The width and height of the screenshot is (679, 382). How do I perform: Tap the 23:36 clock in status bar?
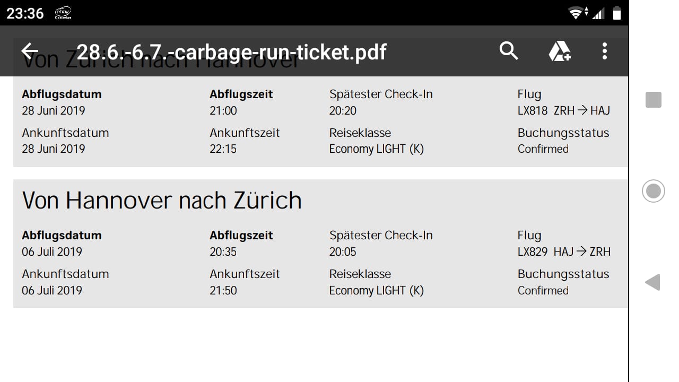[25, 13]
